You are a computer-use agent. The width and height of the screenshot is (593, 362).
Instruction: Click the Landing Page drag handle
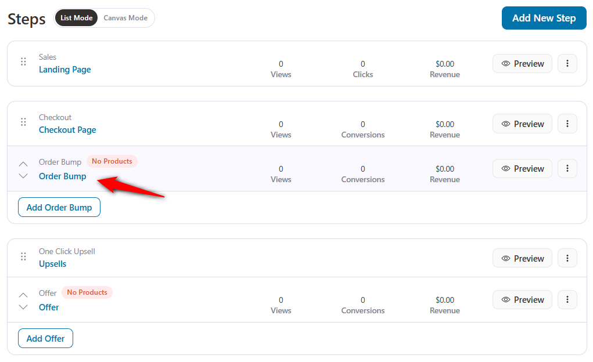pyautogui.click(x=23, y=61)
